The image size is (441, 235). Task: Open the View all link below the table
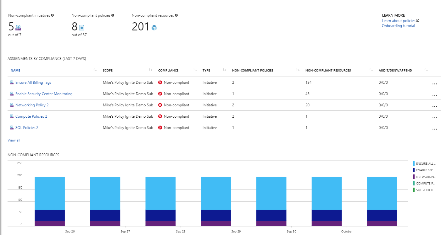click(14, 140)
